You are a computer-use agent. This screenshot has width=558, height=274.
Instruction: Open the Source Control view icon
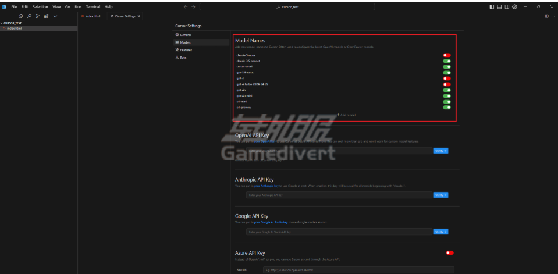(37, 16)
